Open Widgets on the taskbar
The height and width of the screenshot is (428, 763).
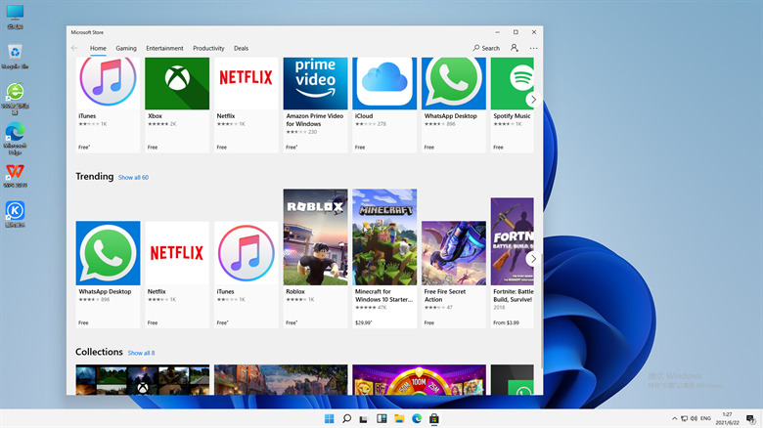[x=381, y=419]
